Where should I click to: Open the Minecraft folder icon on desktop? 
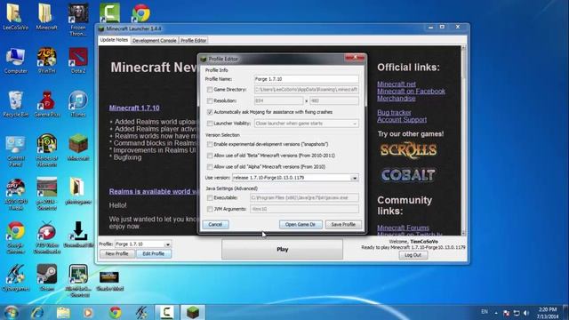click(x=46, y=16)
